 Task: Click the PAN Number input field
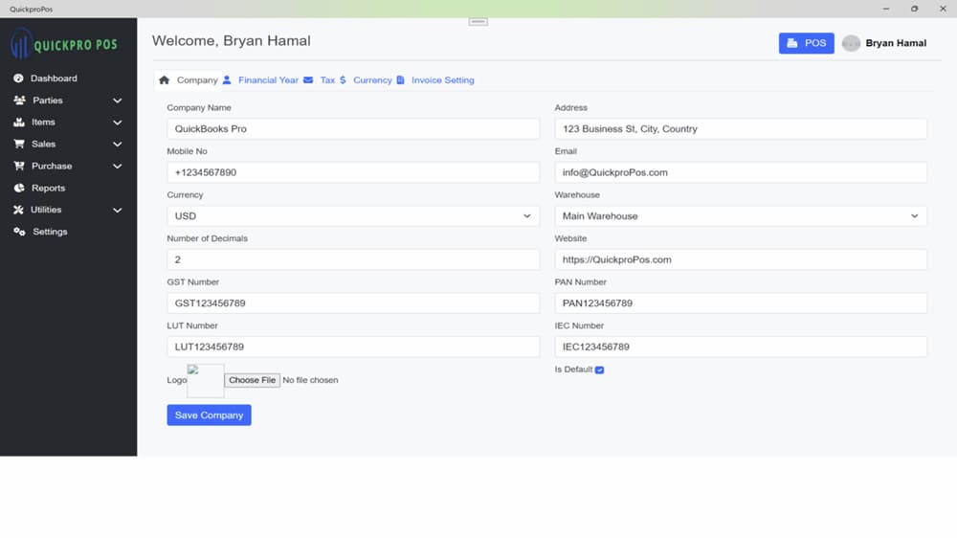[741, 303]
